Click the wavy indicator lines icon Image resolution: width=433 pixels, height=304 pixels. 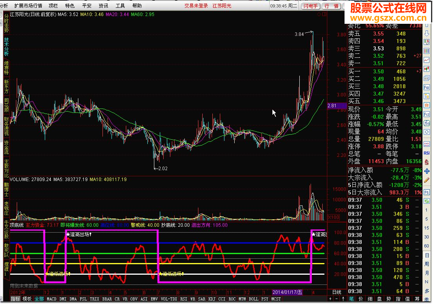pyautogui.click(x=427, y=144)
